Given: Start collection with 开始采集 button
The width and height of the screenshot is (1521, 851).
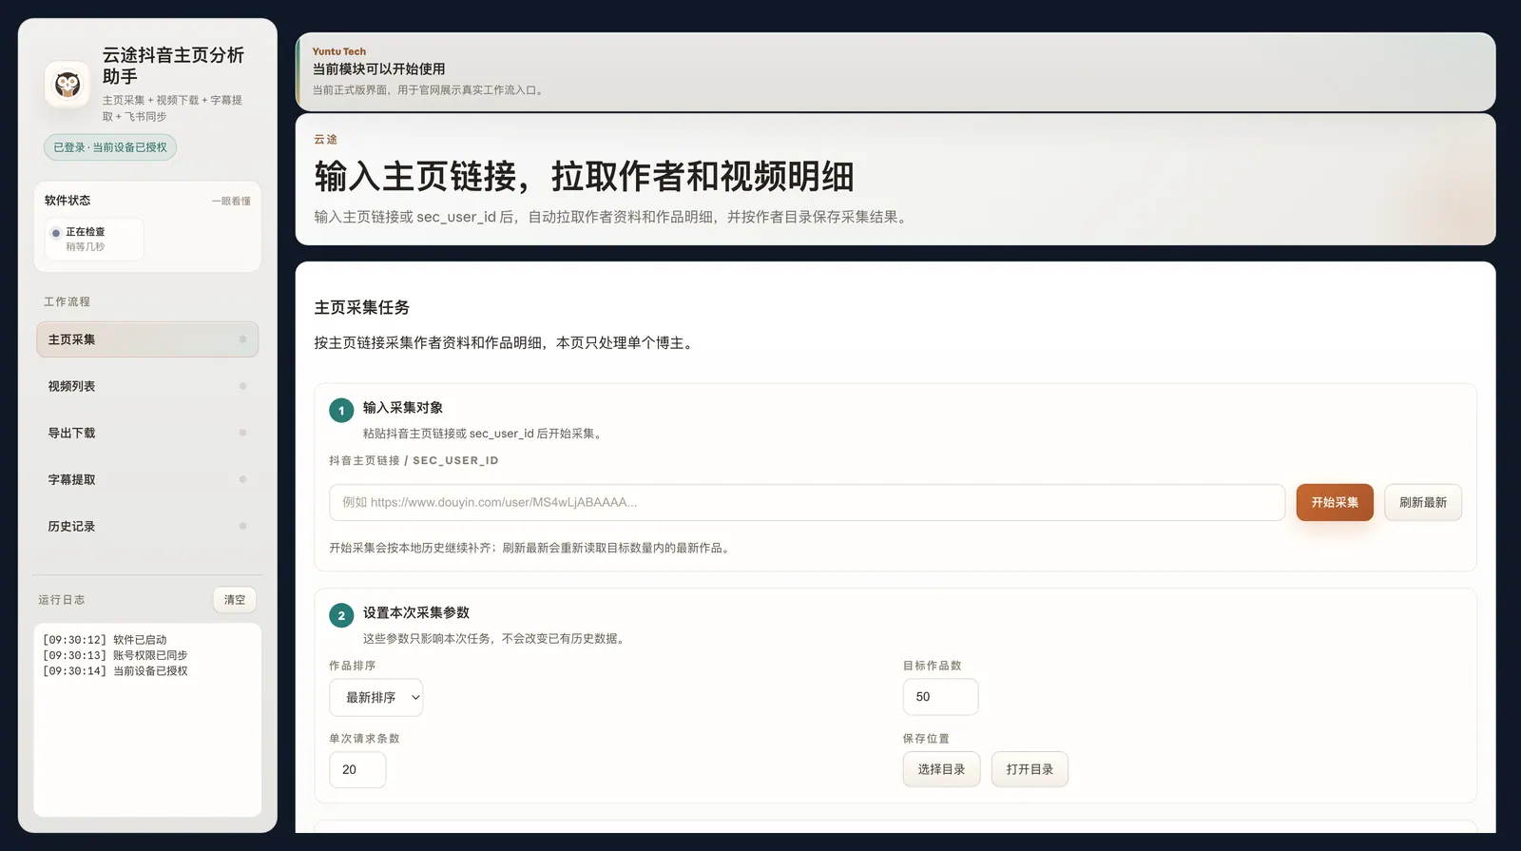Looking at the screenshot, I should point(1335,502).
